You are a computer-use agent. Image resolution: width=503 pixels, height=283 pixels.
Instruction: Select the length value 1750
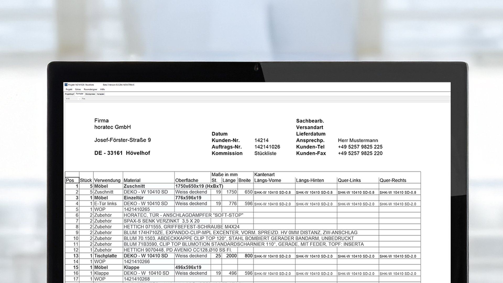coord(232,192)
